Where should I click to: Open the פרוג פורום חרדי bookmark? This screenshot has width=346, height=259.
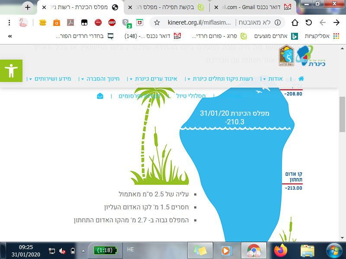pos(219,36)
